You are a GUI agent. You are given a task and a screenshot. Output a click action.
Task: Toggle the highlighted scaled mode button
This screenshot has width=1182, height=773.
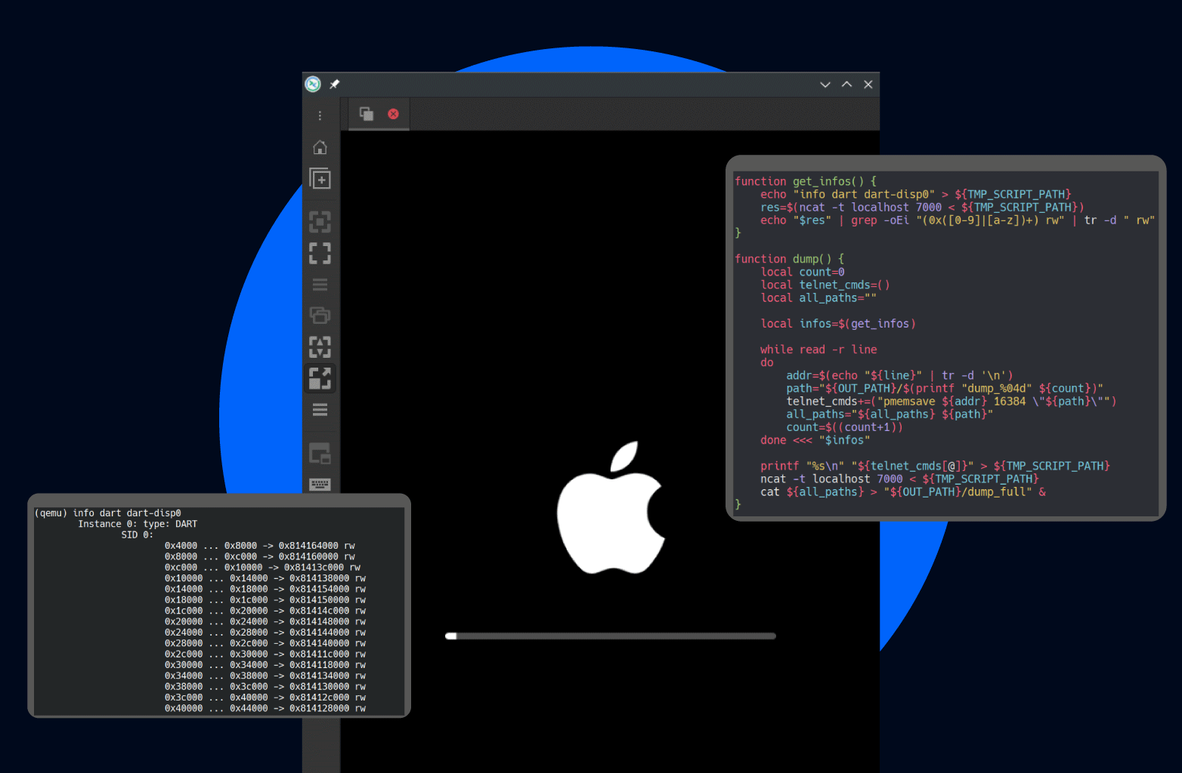(x=320, y=378)
